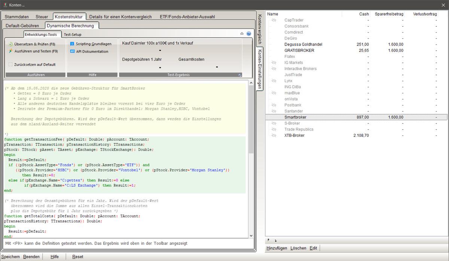Toggle the hidden-eye icon for Trade Republics
The width and height of the screenshot is (449, 261).
pyautogui.click(x=274, y=129)
